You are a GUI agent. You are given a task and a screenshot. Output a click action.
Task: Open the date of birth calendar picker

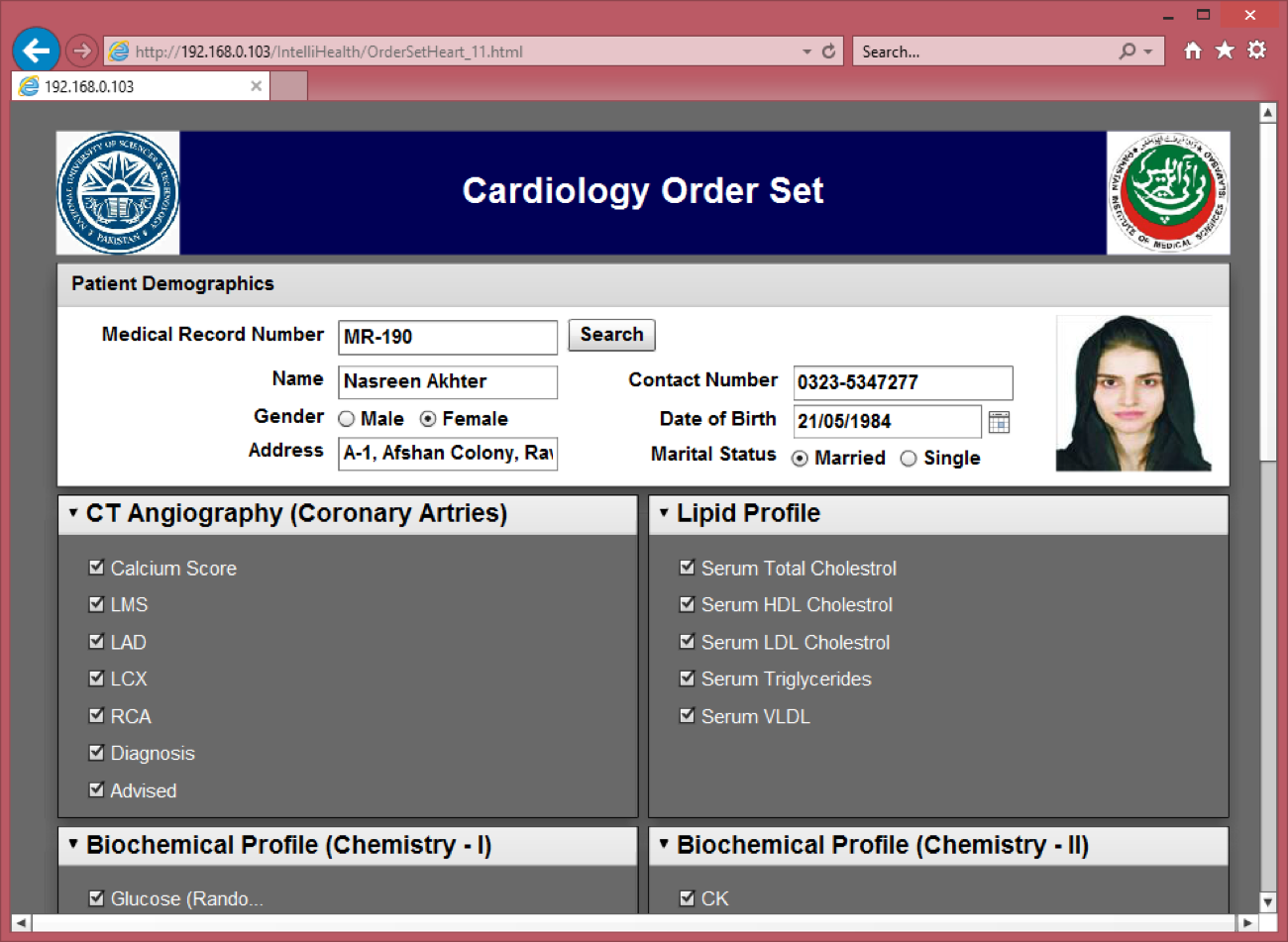point(999,422)
